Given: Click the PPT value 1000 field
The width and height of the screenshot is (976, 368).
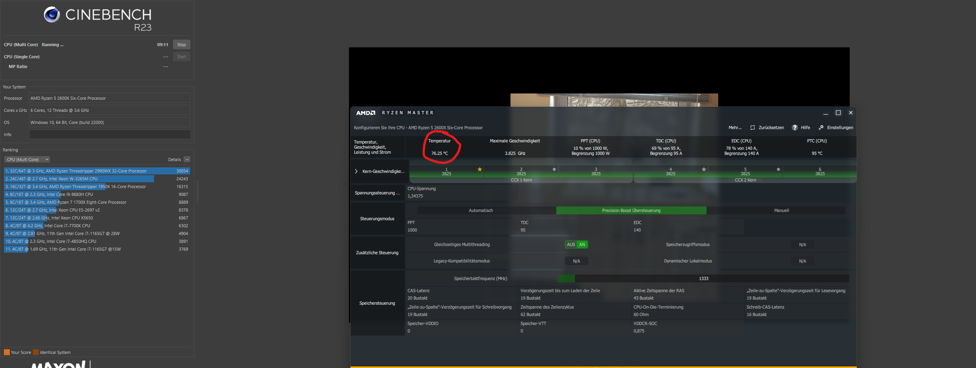Looking at the screenshot, I should pos(412,230).
